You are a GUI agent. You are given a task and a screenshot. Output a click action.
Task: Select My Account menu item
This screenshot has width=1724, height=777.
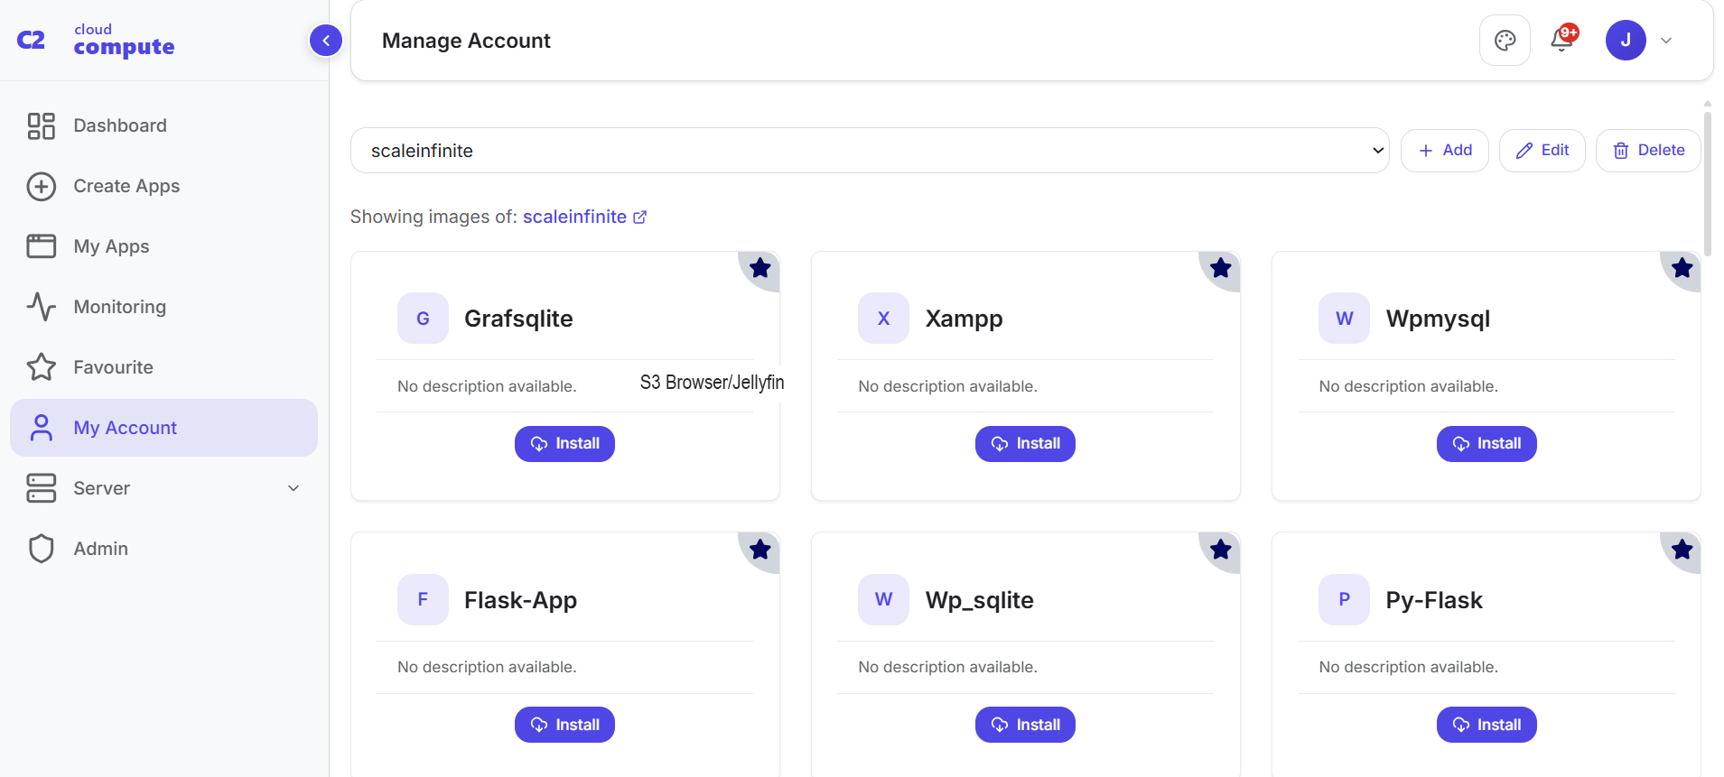click(163, 428)
